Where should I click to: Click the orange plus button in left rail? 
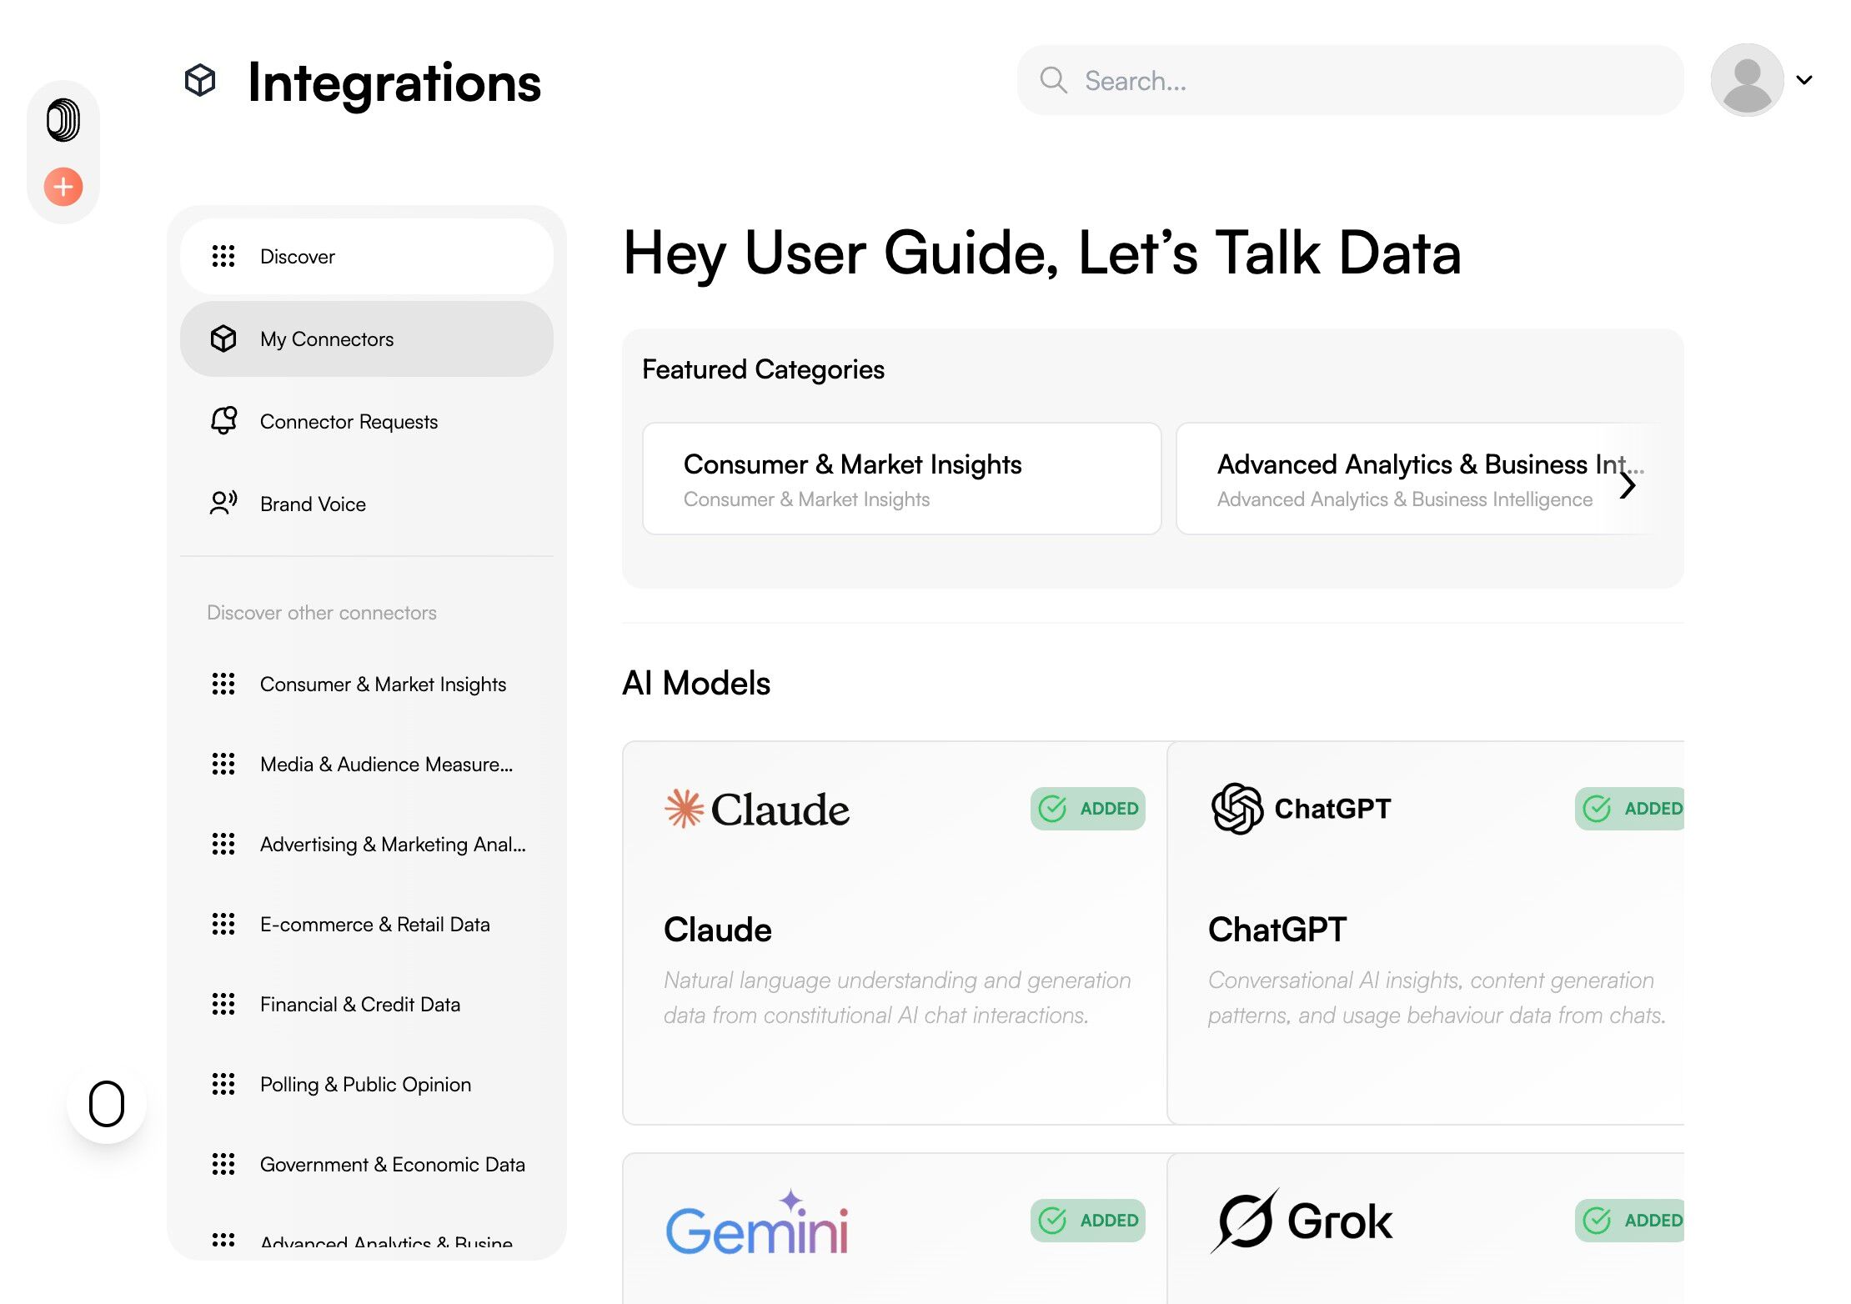coord(63,186)
